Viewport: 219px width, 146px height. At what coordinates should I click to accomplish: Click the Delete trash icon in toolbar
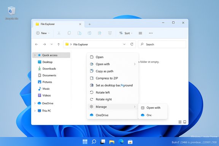coord(110,33)
